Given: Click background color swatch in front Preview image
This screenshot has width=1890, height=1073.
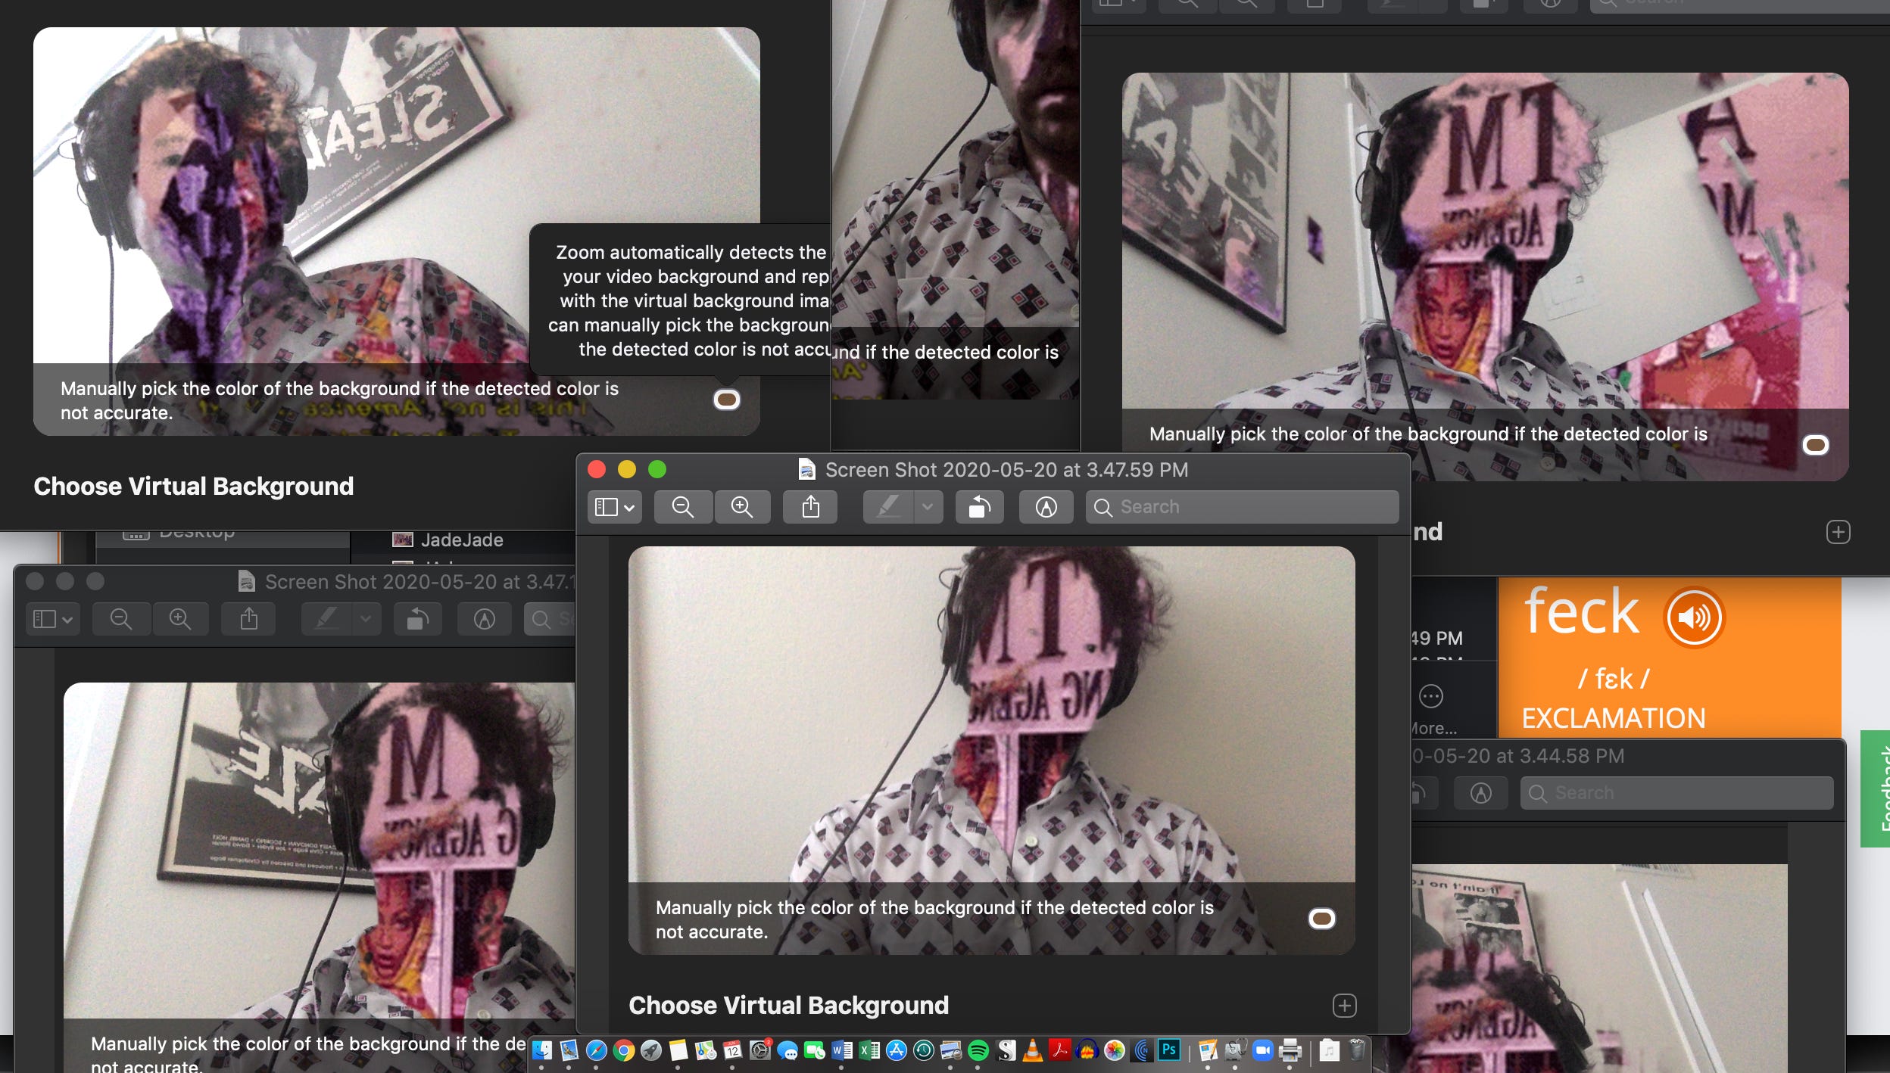Looking at the screenshot, I should tap(1321, 919).
